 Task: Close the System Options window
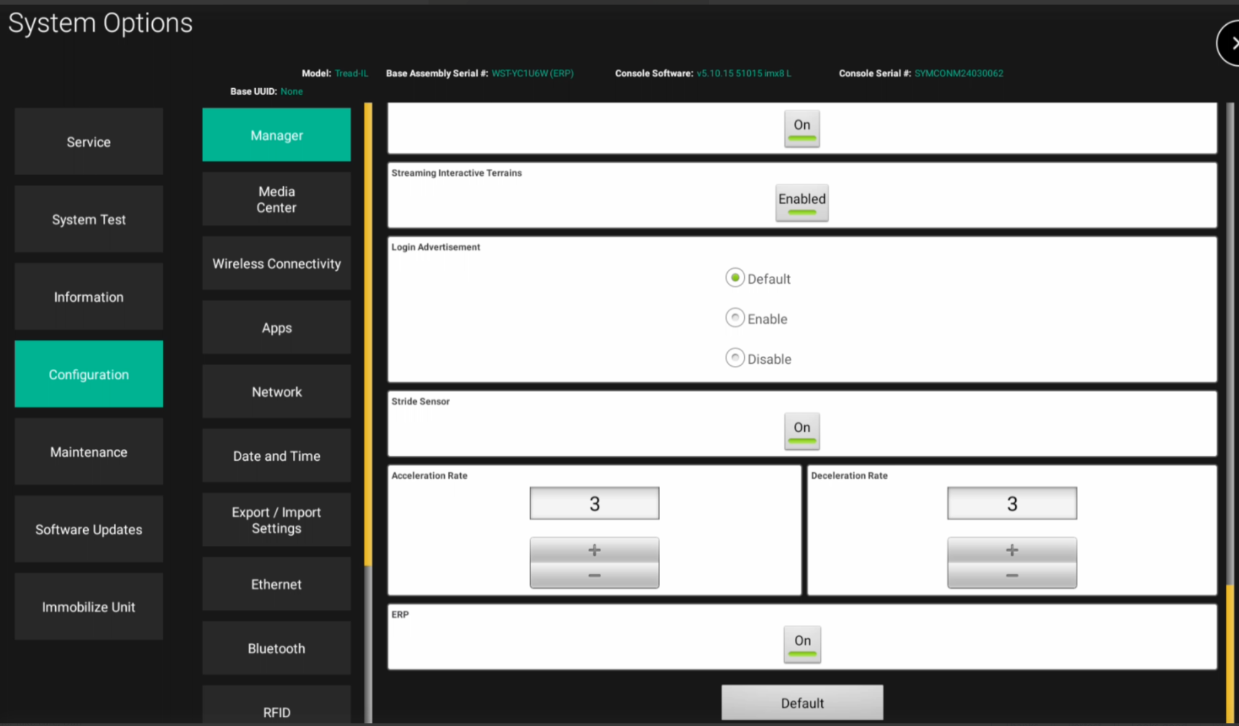[1232, 42]
